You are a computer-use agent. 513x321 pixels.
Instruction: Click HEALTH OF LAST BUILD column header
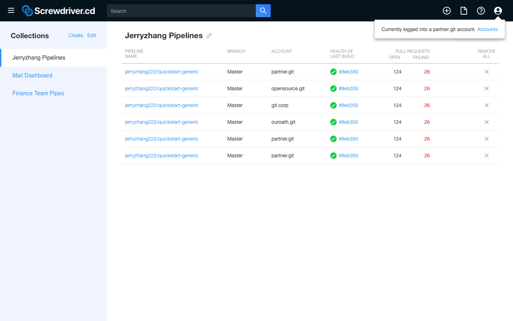pyautogui.click(x=342, y=54)
